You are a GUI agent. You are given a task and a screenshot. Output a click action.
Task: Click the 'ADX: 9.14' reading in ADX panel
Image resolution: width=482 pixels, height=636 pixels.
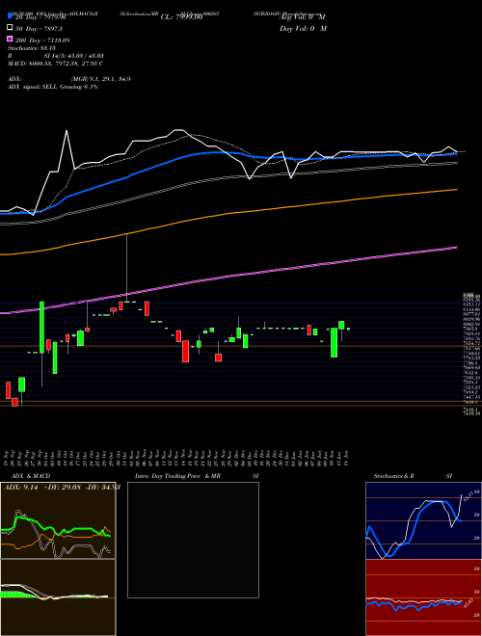tap(20, 488)
